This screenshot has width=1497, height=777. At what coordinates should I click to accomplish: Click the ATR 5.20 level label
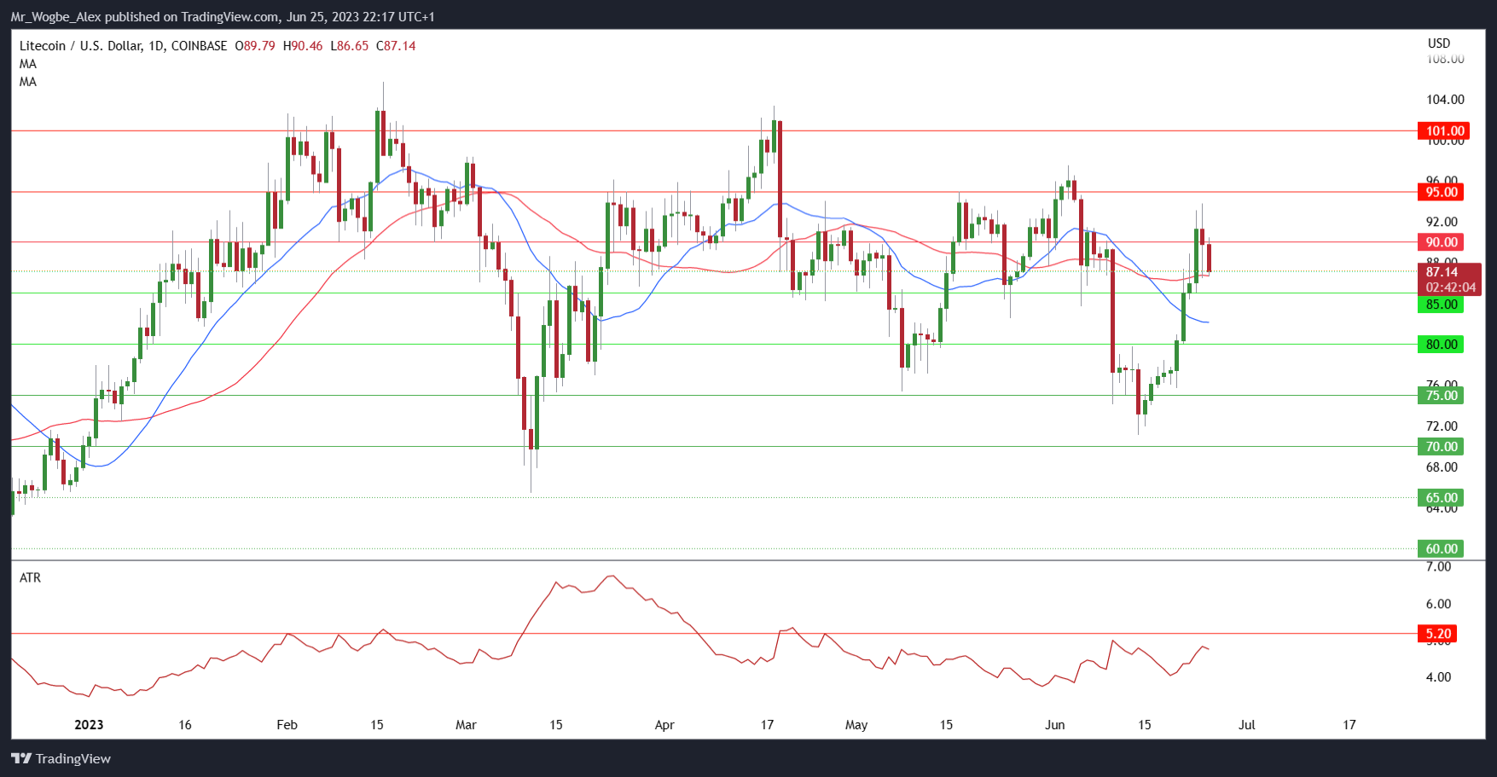pos(1438,634)
